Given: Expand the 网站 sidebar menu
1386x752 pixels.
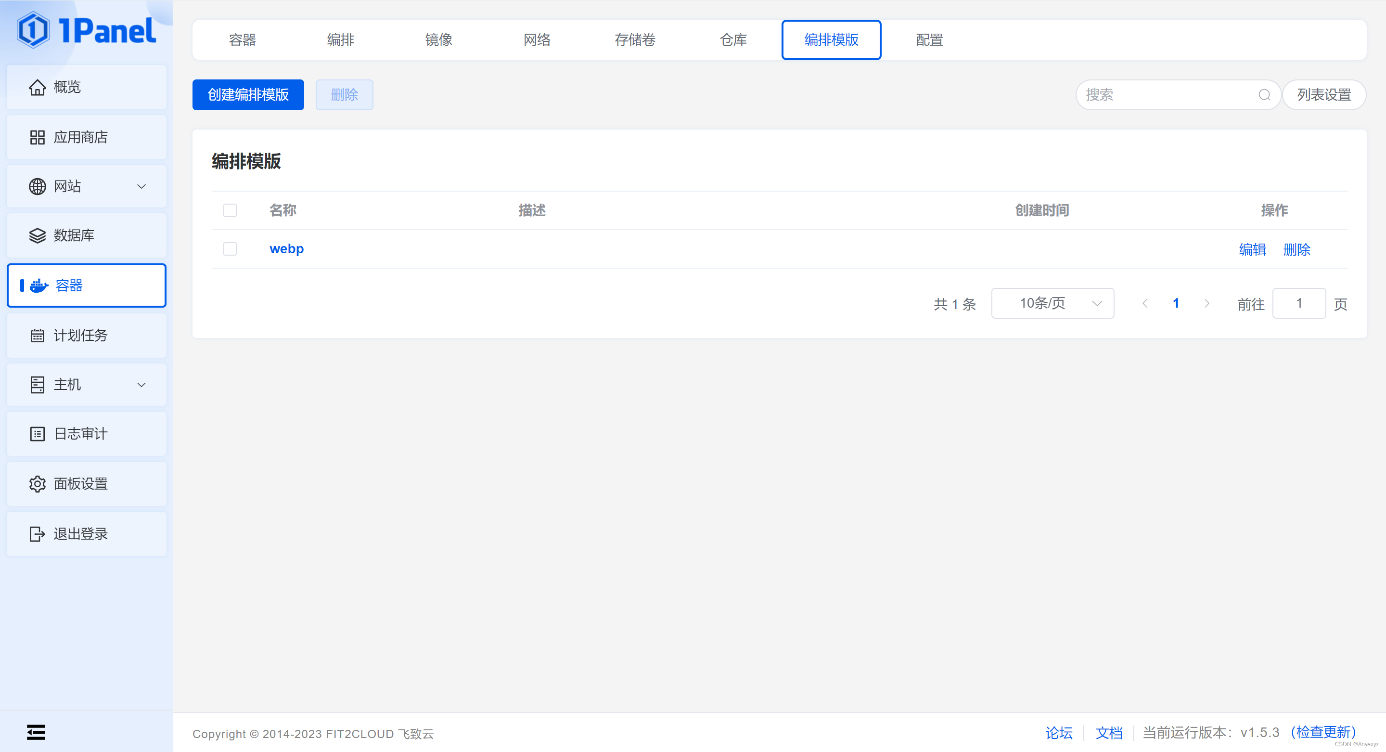Looking at the screenshot, I should click(x=141, y=187).
